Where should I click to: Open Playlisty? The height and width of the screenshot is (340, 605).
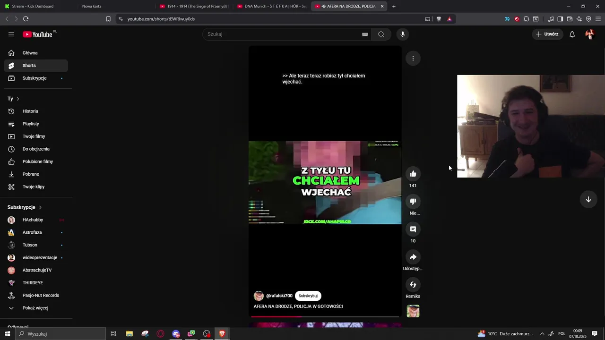[x=36, y=124]
